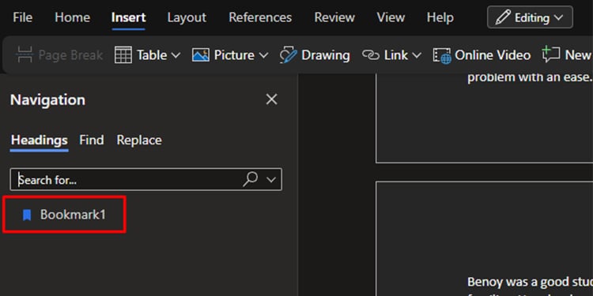Click the New Comment icon

click(x=550, y=54)
